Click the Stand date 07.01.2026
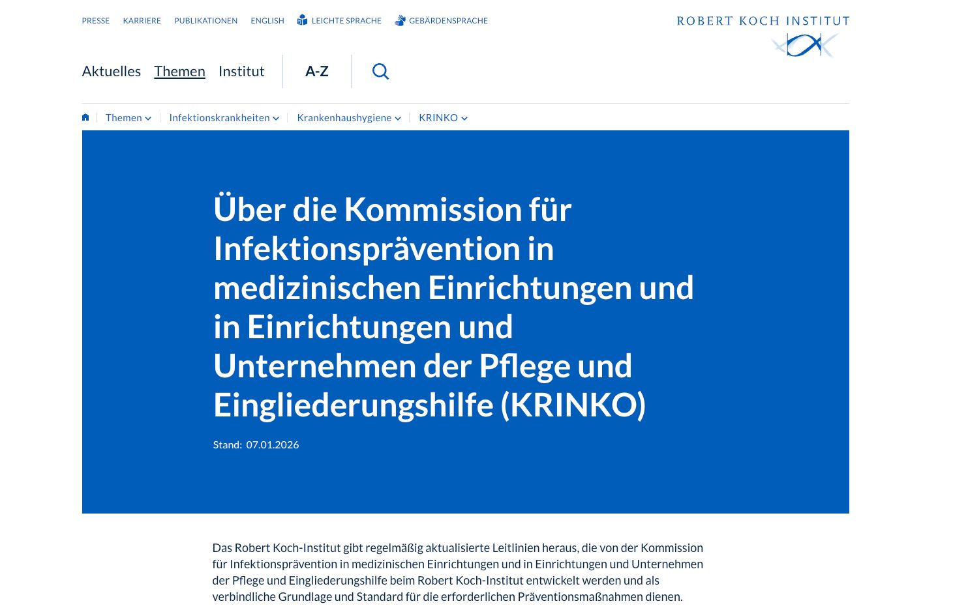 click(273, 445)
